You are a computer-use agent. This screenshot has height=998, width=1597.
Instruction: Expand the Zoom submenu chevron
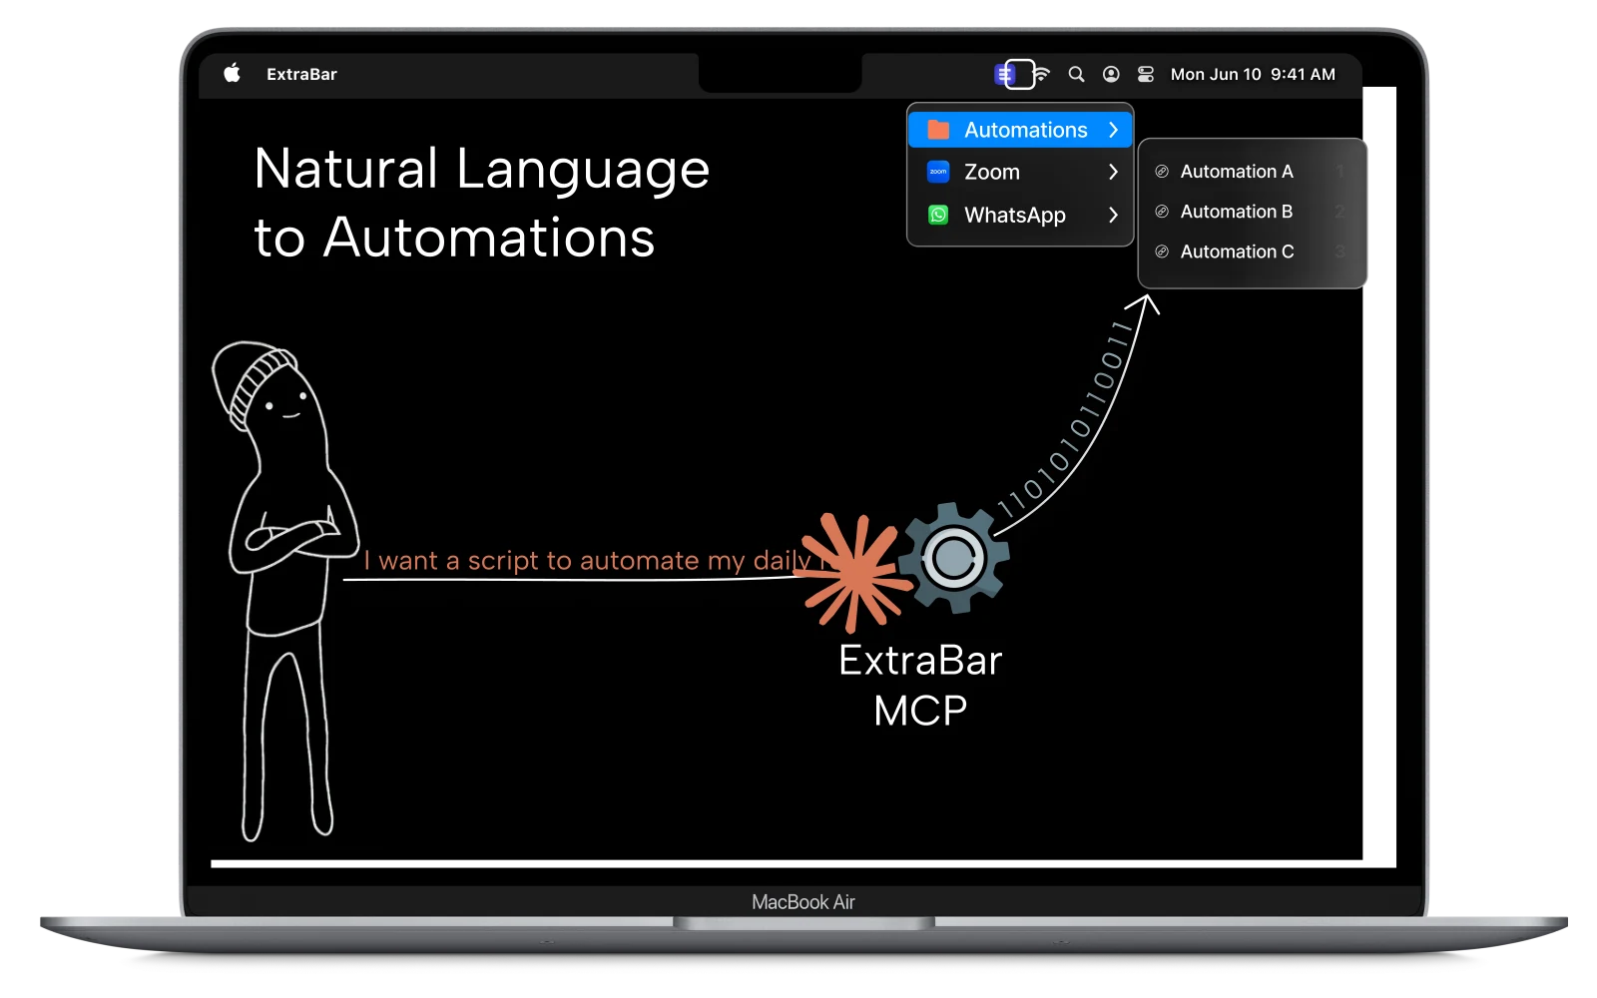click(1113, 172)
